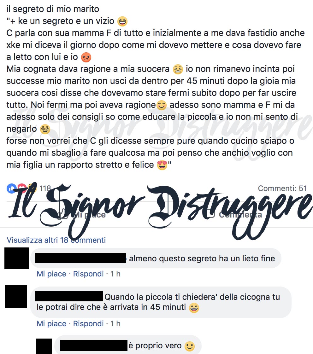
Task: Expand Visualizza altri 18 commenti
Action: point(56,240)
